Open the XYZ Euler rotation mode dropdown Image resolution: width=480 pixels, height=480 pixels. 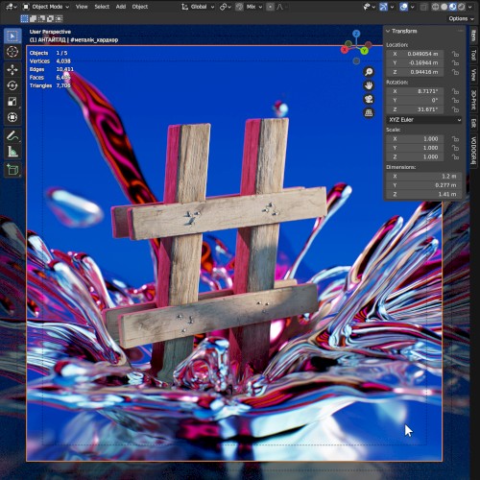(424, 120)
